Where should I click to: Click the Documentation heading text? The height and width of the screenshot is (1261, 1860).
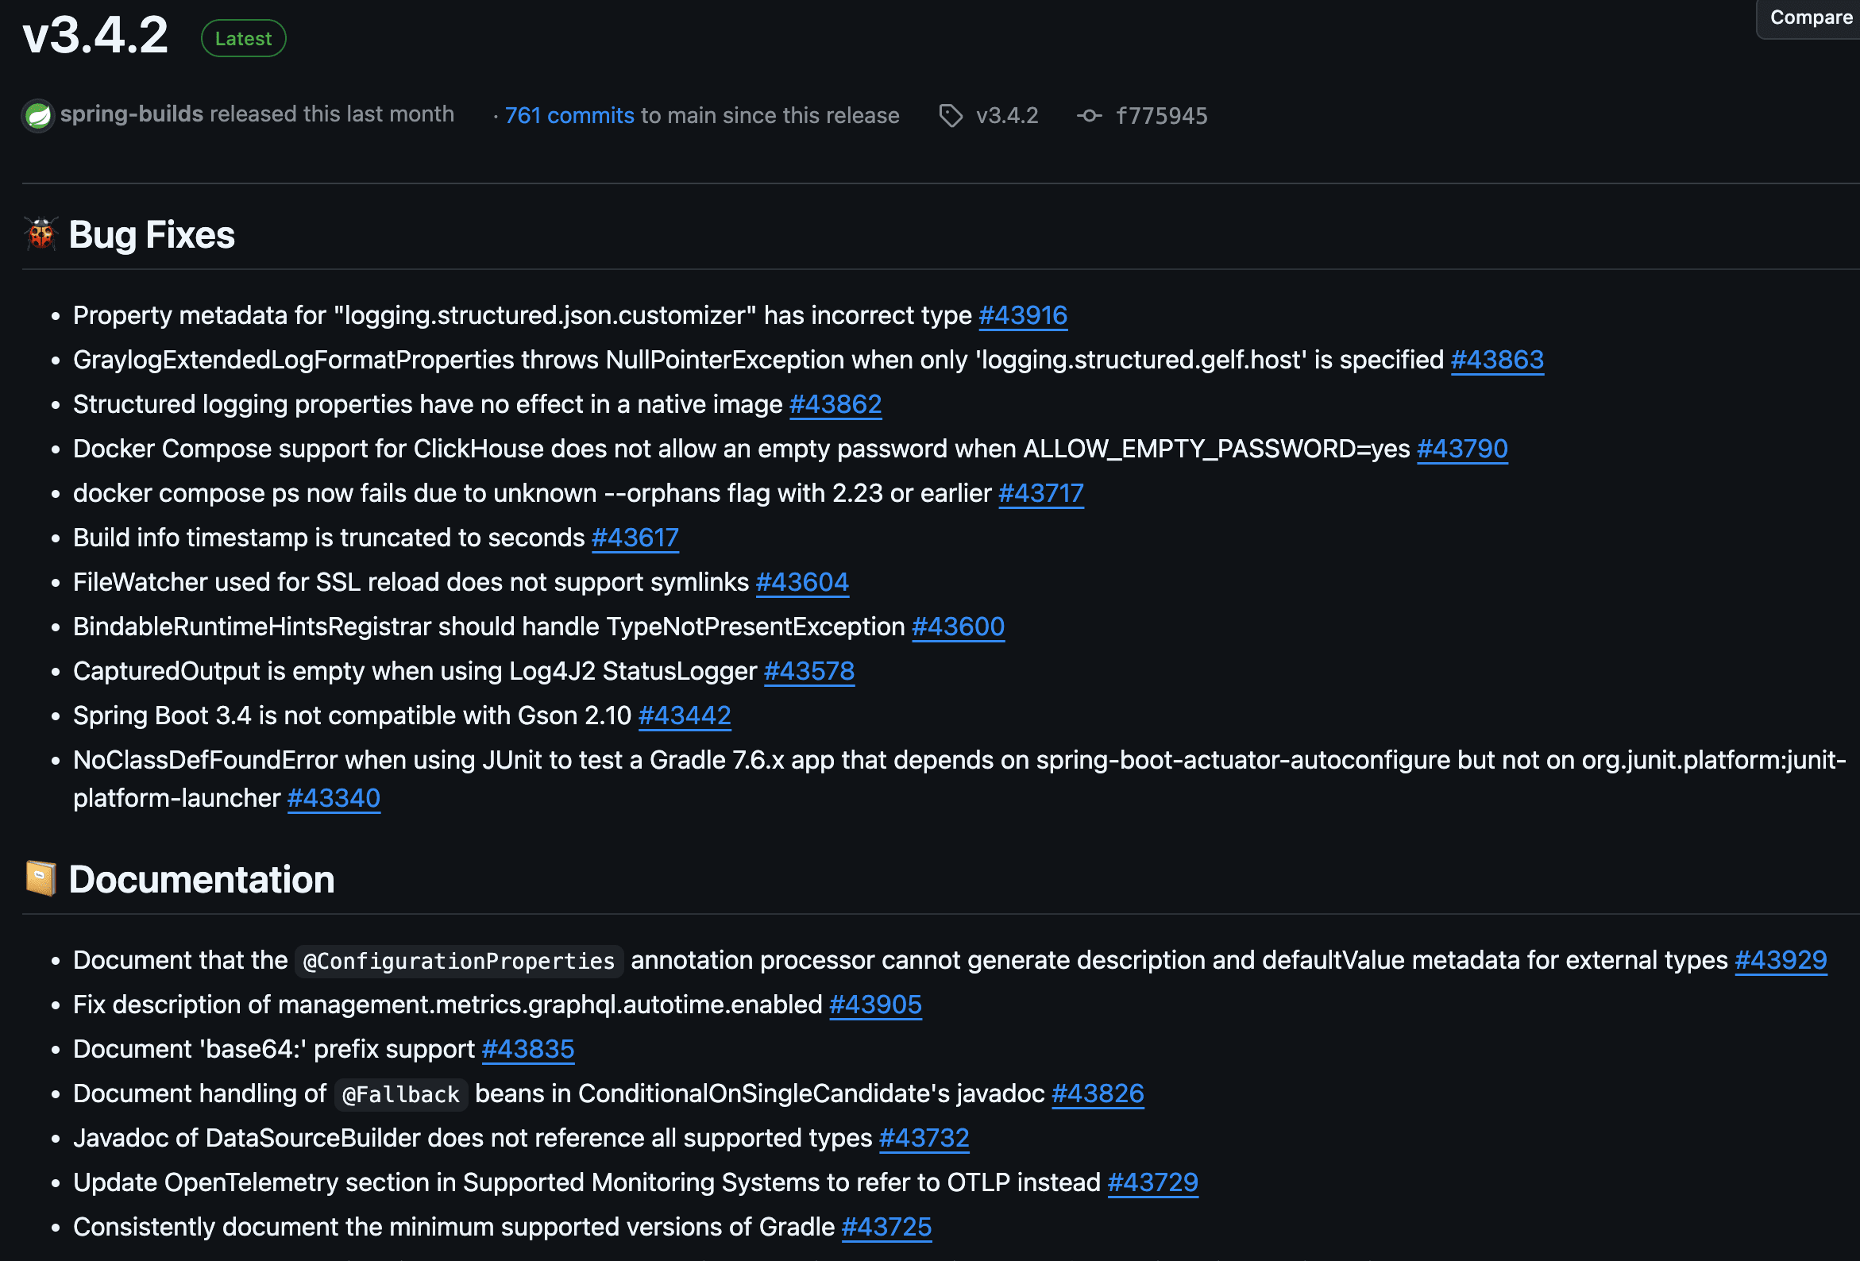point(202,878)
